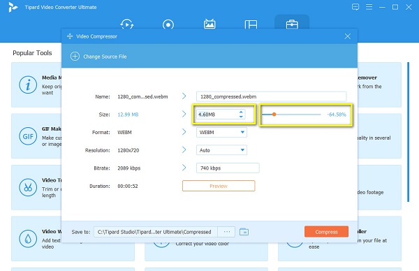Browse save path with the ellipsis button
Viewport: 419px width, 271px height.
pos(226,232)
